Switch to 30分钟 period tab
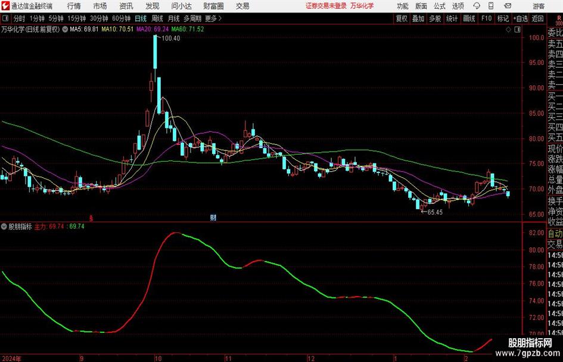Screen dimensions: 563x362 pos(99,18)
